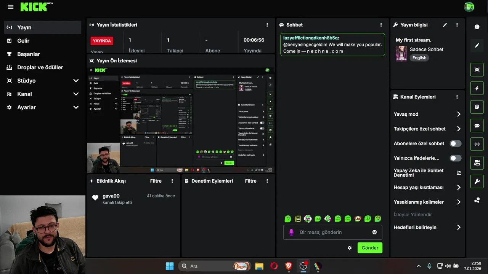Open the emoji picker smiley in the message box

pyautogui.click(x=374, y=232)
